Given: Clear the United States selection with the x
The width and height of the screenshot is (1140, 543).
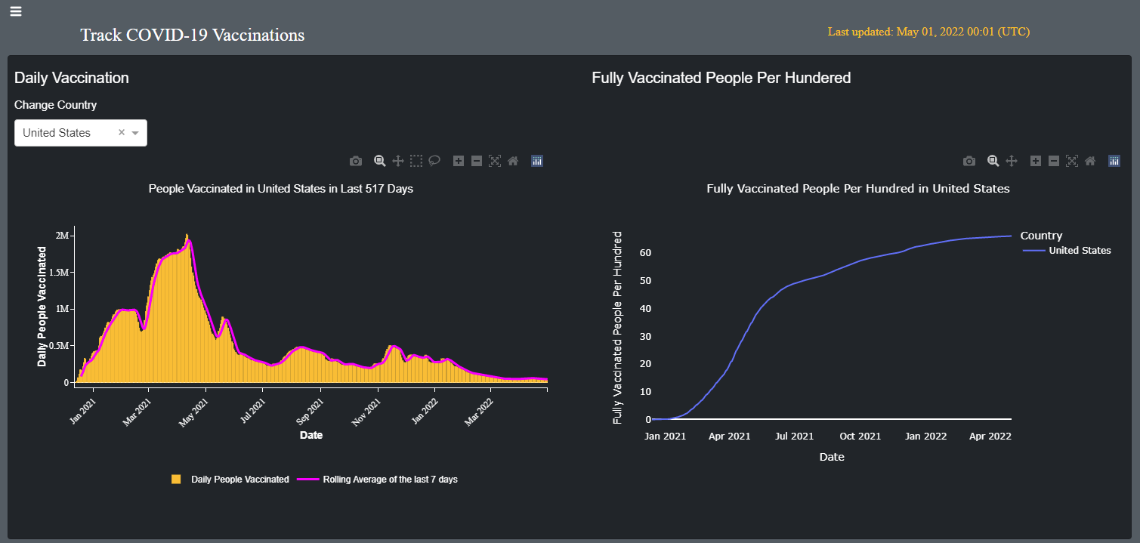Looking at the screenshot, I should click(x=121, y=132).
